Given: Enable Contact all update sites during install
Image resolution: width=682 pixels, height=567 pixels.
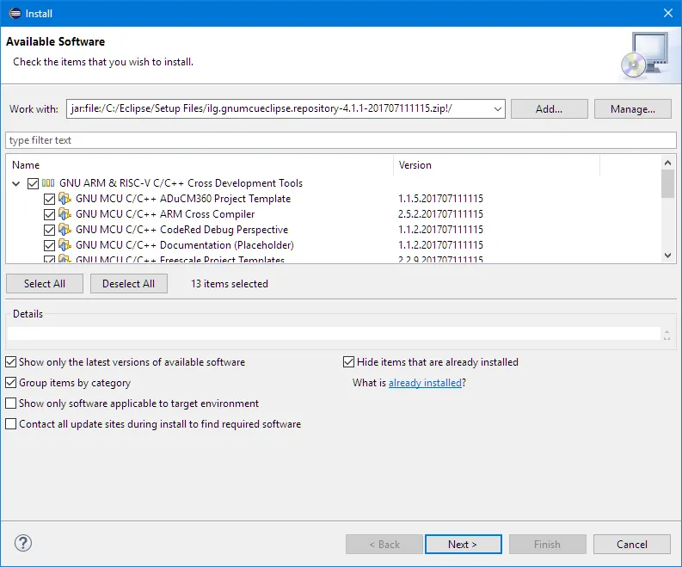Looking at the screenshot, I should (x=11, y=424).
